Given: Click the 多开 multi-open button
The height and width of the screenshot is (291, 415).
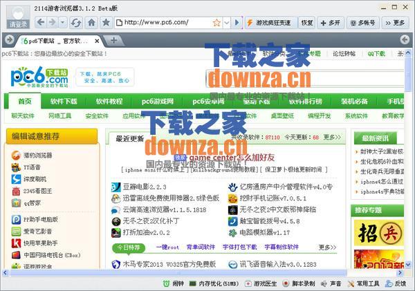Looking at the screenshot, I should 331,23.
